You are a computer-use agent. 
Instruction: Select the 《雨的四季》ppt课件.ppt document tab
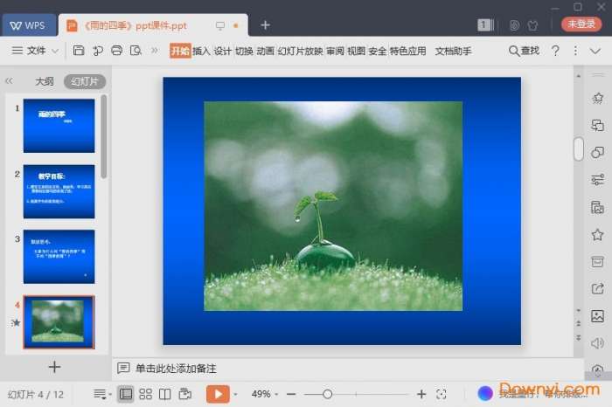coord(153,25)
